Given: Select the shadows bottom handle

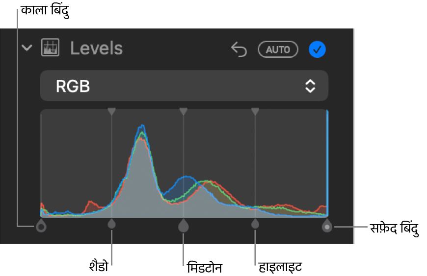Looking at the screenshot, I should [x=111, y=224].
